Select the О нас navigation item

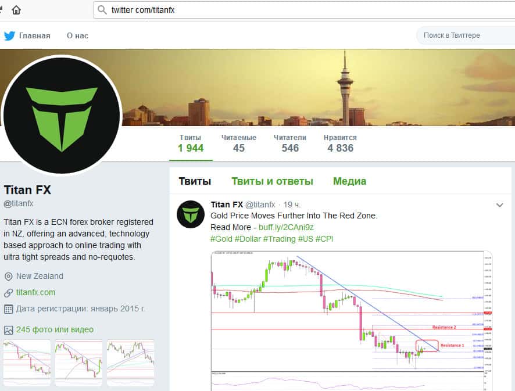[77, 35]
